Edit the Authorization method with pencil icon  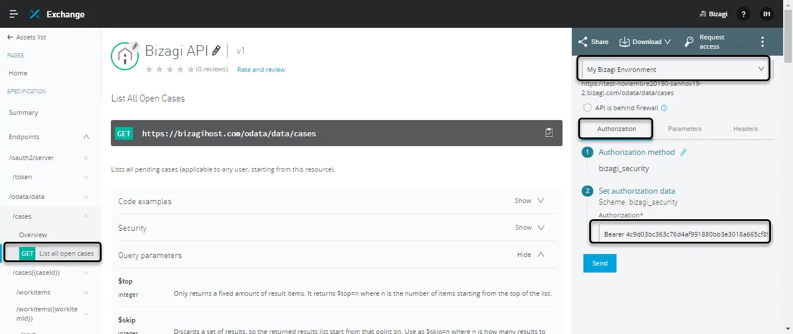pos(683,152)
